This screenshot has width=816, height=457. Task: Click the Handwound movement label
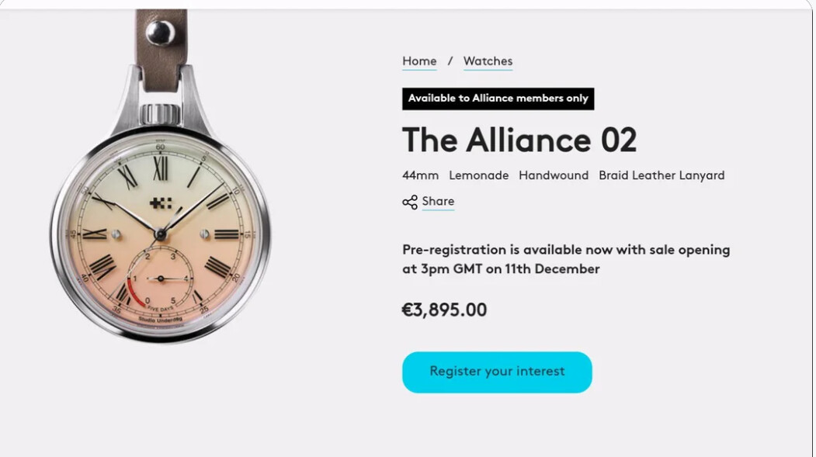coord(554,175)
